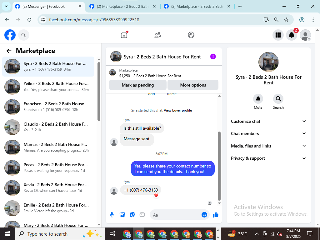320x240 pixels.
Task: Click install app icon in address bar
Action: coord(266,20)
